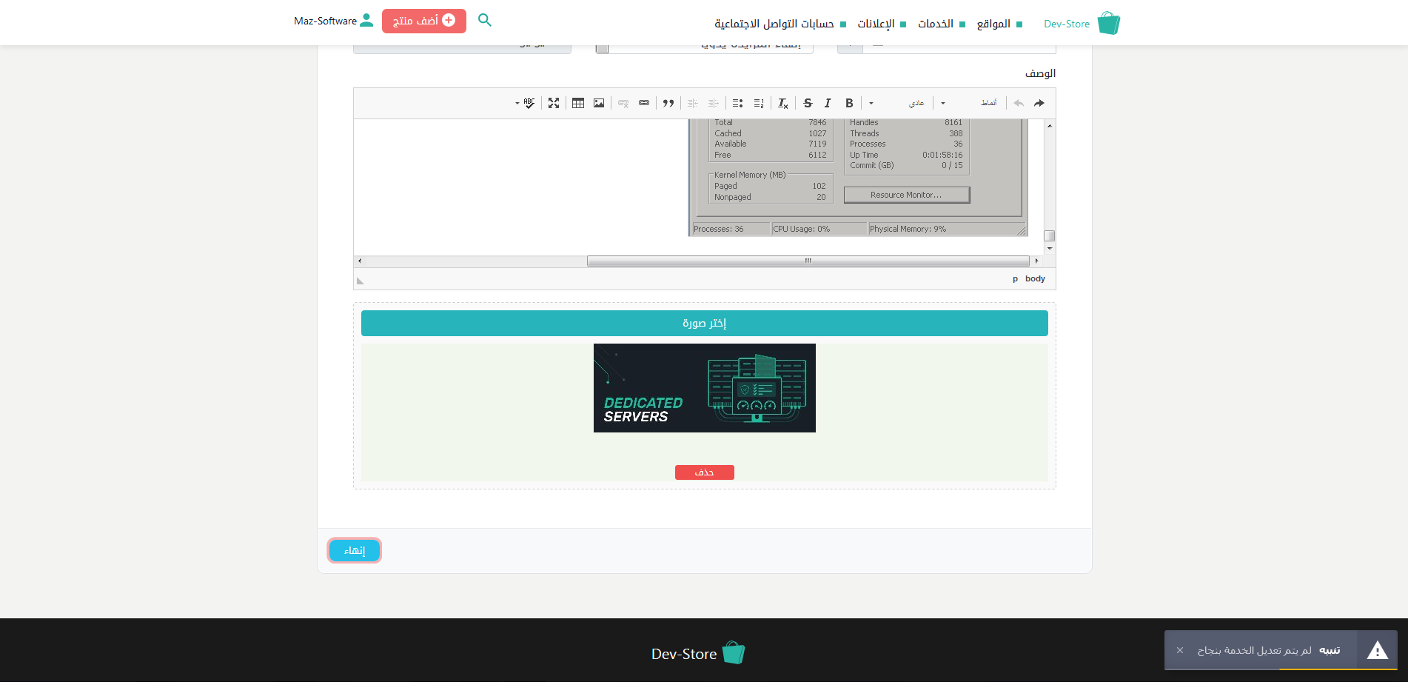Screen dimensions: 1408x682
Task: Go to المواقع in the navigation menu
Action: click(993, 24)
